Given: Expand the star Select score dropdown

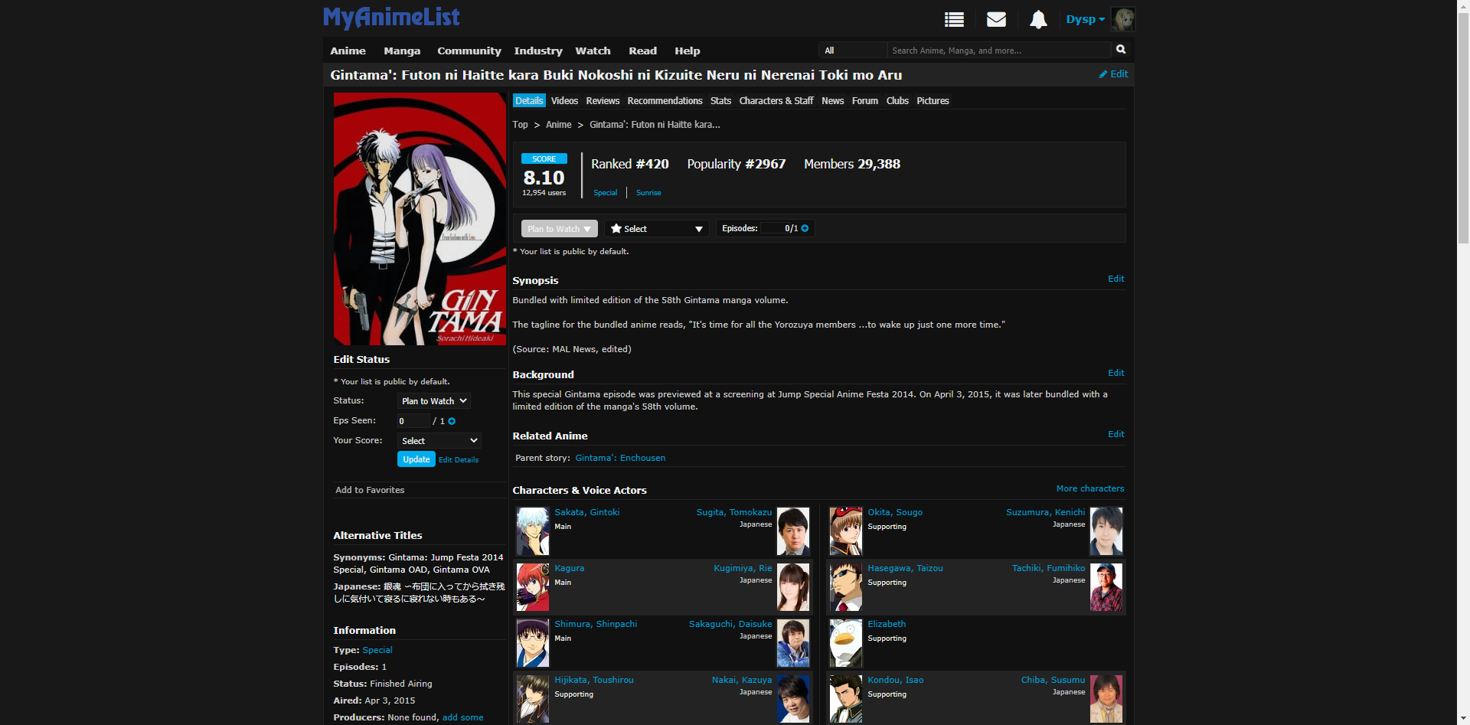Looking at the screenshot, I should 657,229.
